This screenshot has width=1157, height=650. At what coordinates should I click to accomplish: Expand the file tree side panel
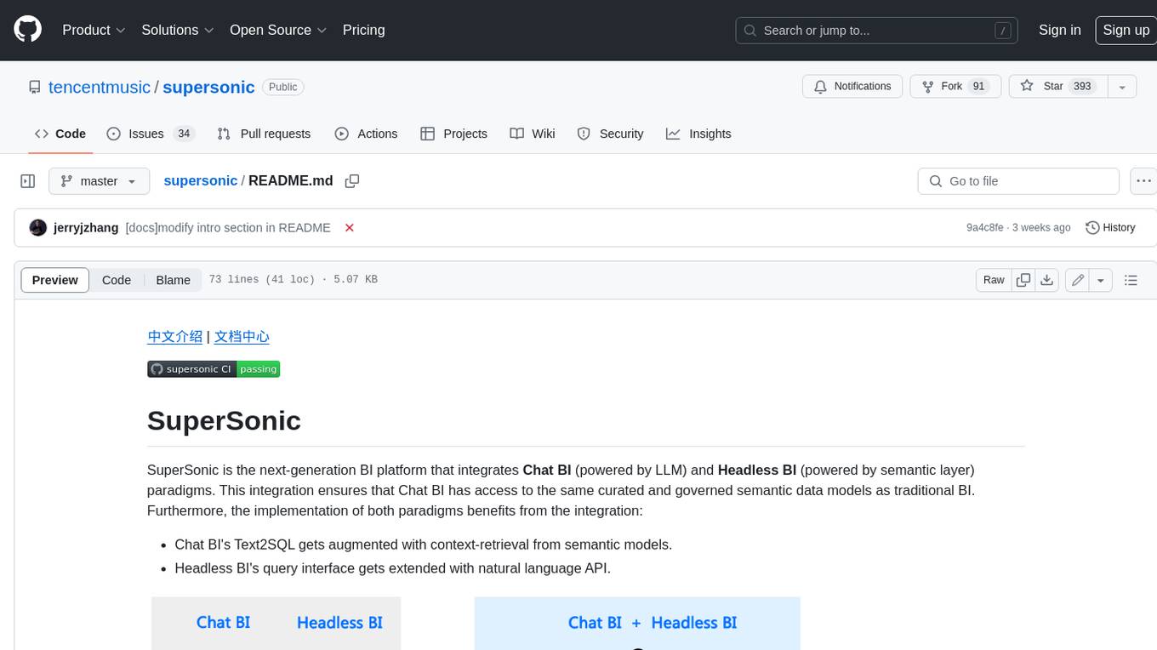[27, 181]
